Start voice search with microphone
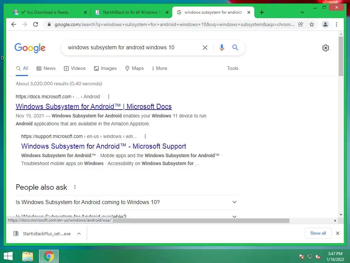The width and height of the screenshot is (350, 263). 221,47
